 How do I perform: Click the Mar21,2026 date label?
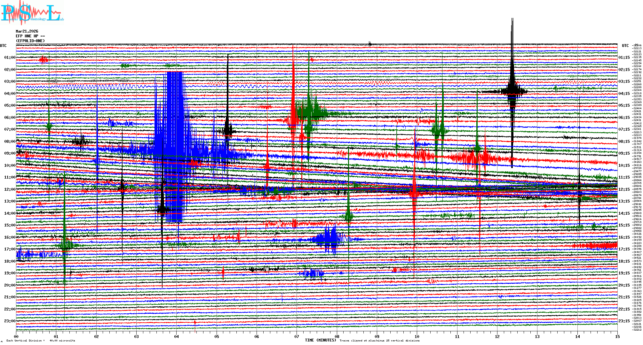coord(27,31)
